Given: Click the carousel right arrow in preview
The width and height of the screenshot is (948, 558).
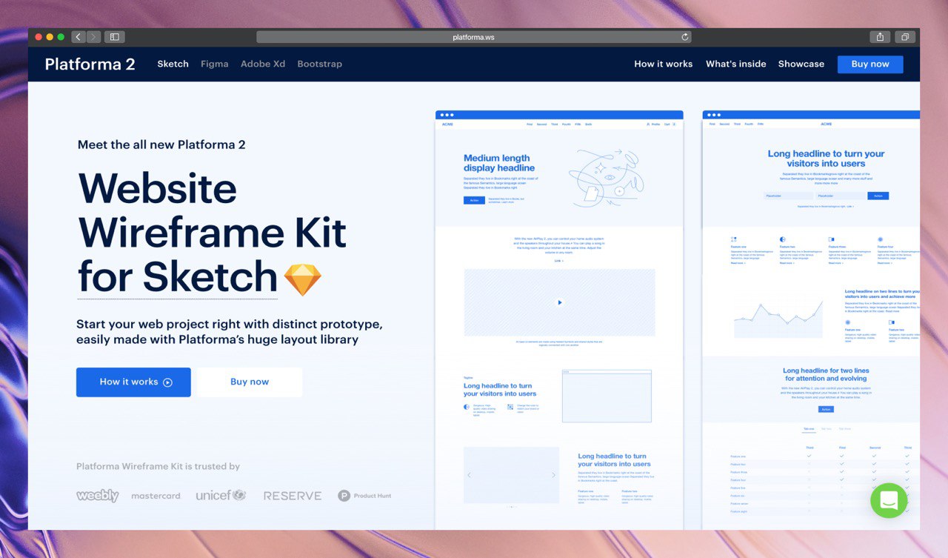Looking at the screenshot, I should (x=554, y=475).
